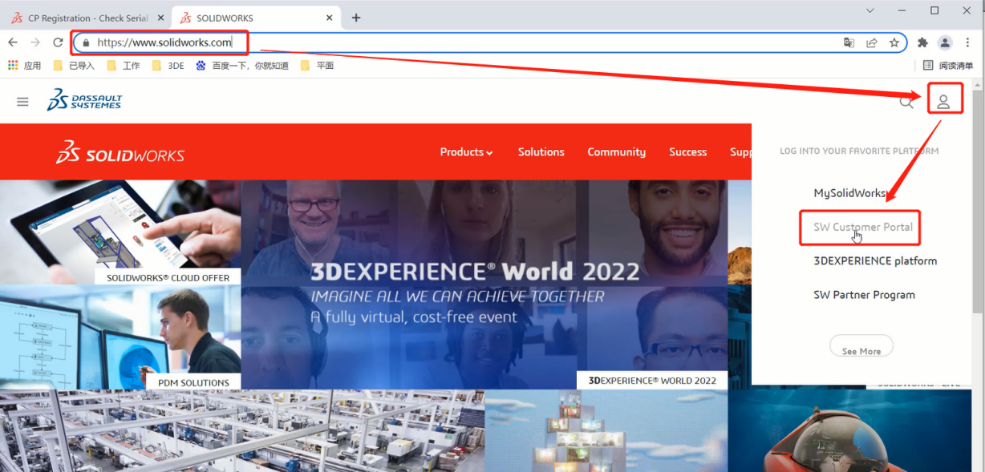Select SW Customer Portal link
Image resolution: width=985 pixels, height=472 pixels.
click(x=863, y=228)
